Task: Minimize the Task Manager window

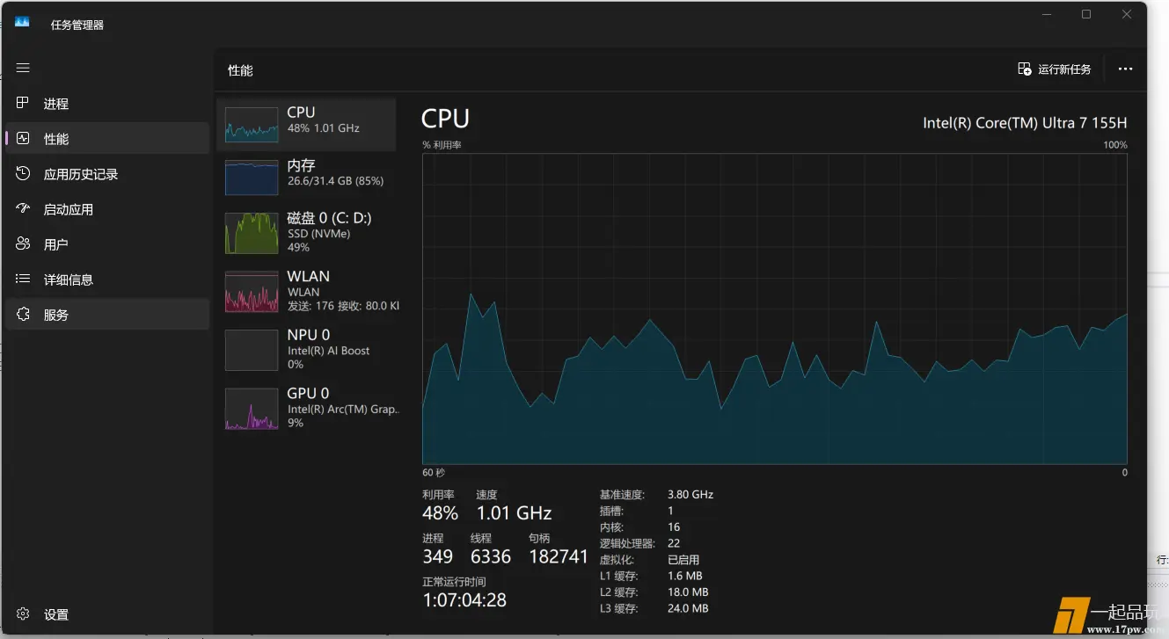Action: point(1047,14)
